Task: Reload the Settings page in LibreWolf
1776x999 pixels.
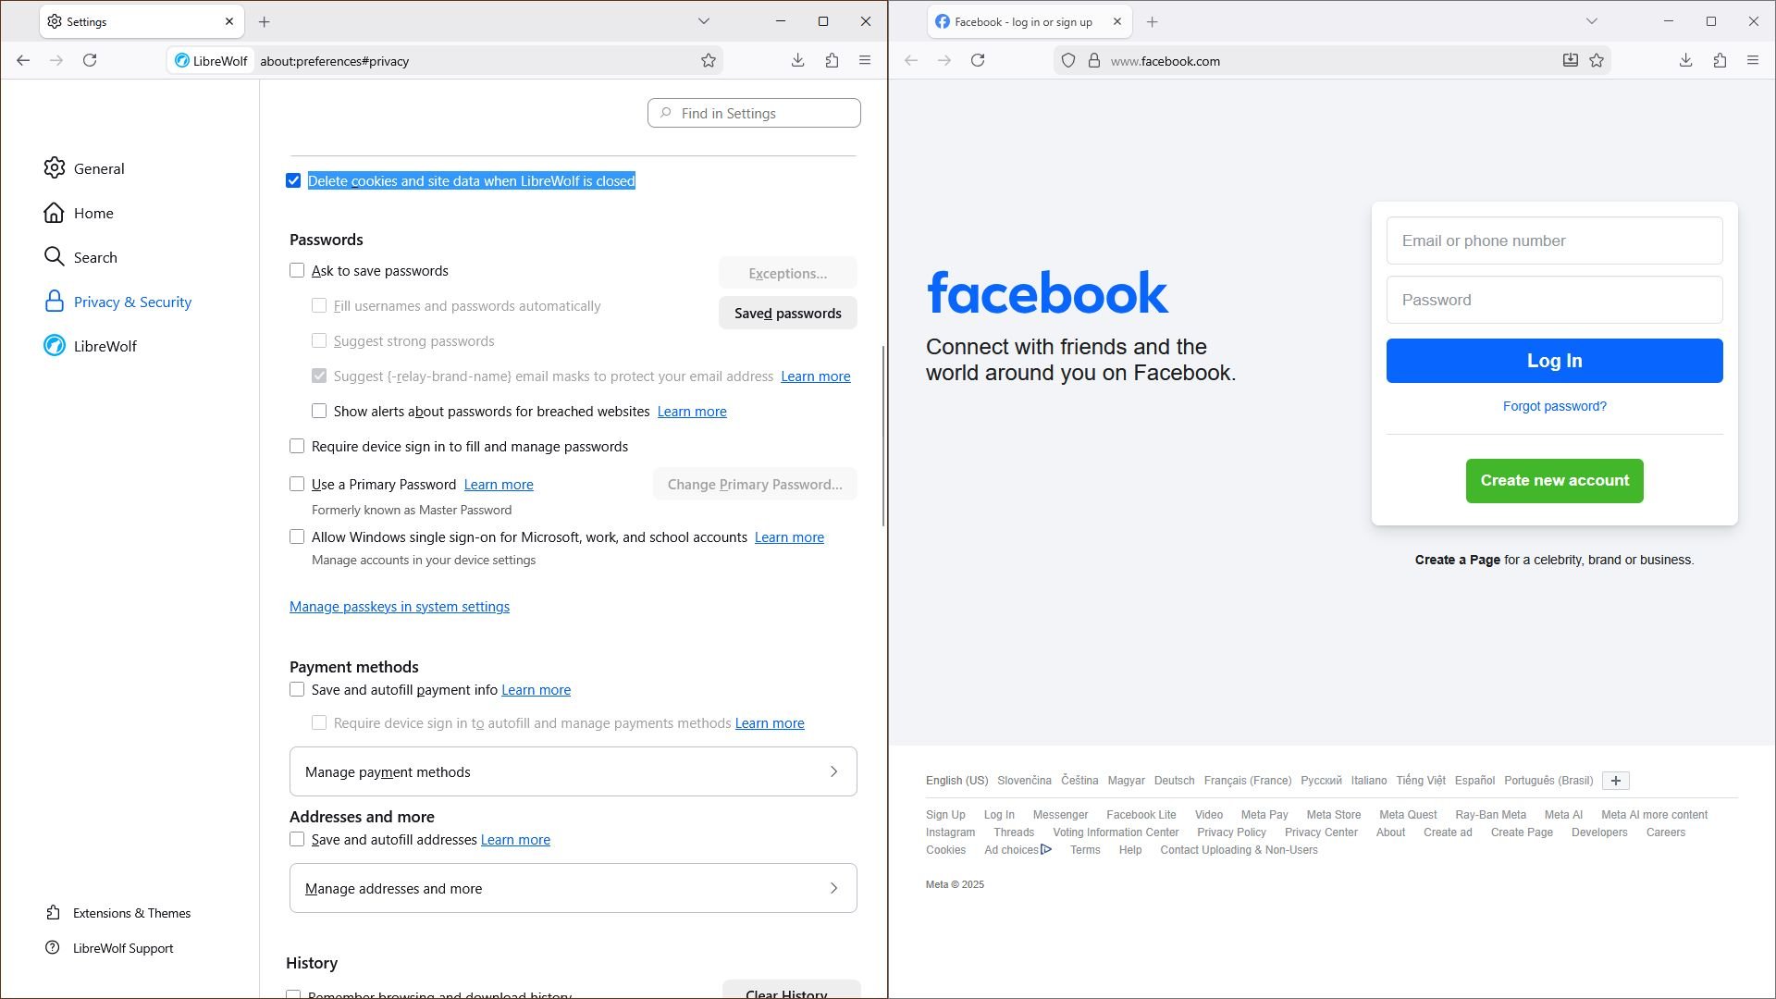Action: pyautogui.click(x=90, y=60)
